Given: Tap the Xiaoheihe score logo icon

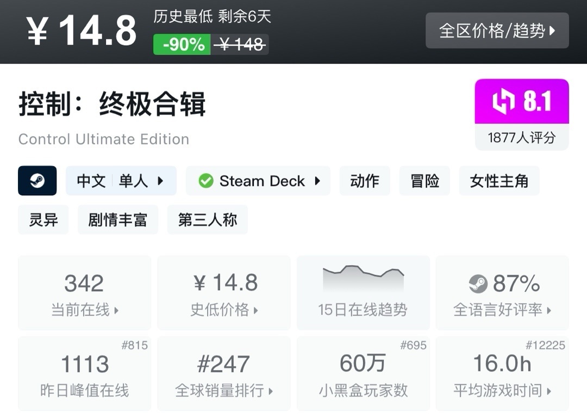Looking at the screenshot, I should (503, 102).
